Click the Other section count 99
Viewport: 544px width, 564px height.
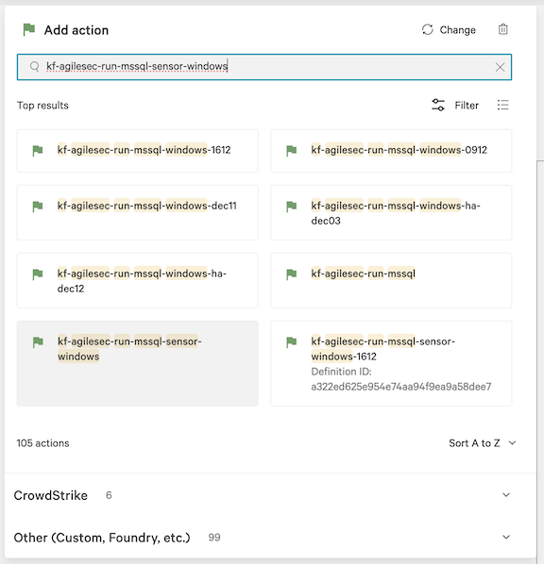pos(214,538)
